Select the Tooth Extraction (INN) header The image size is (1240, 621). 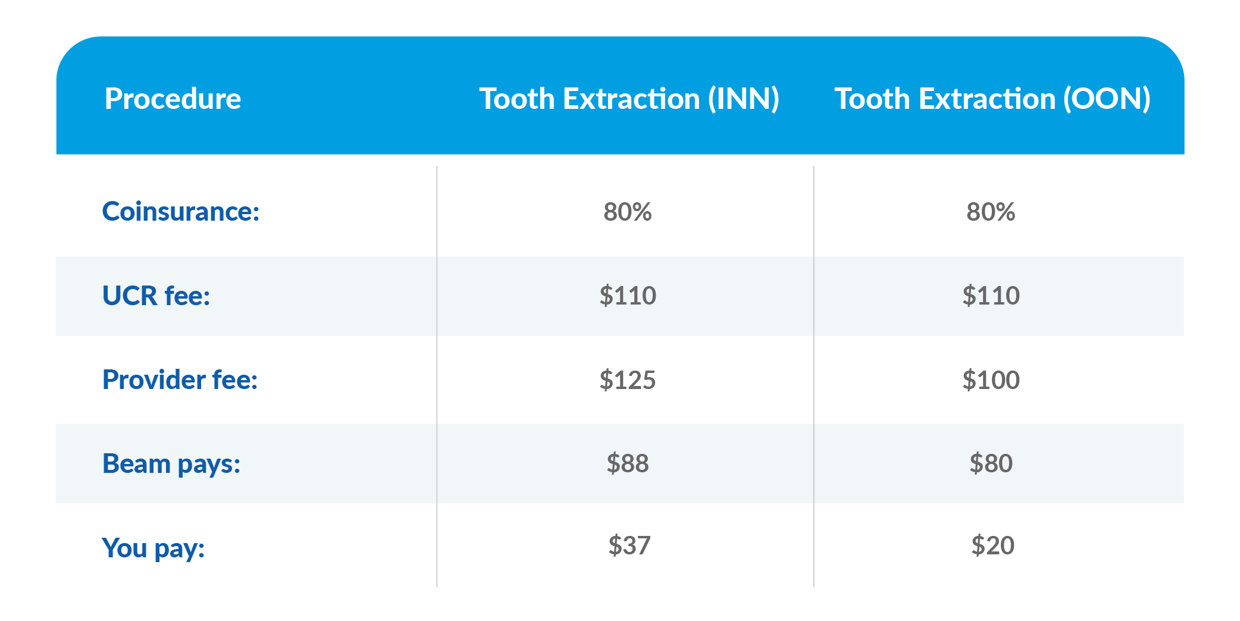pyautogui.click(x=629, y=99)
